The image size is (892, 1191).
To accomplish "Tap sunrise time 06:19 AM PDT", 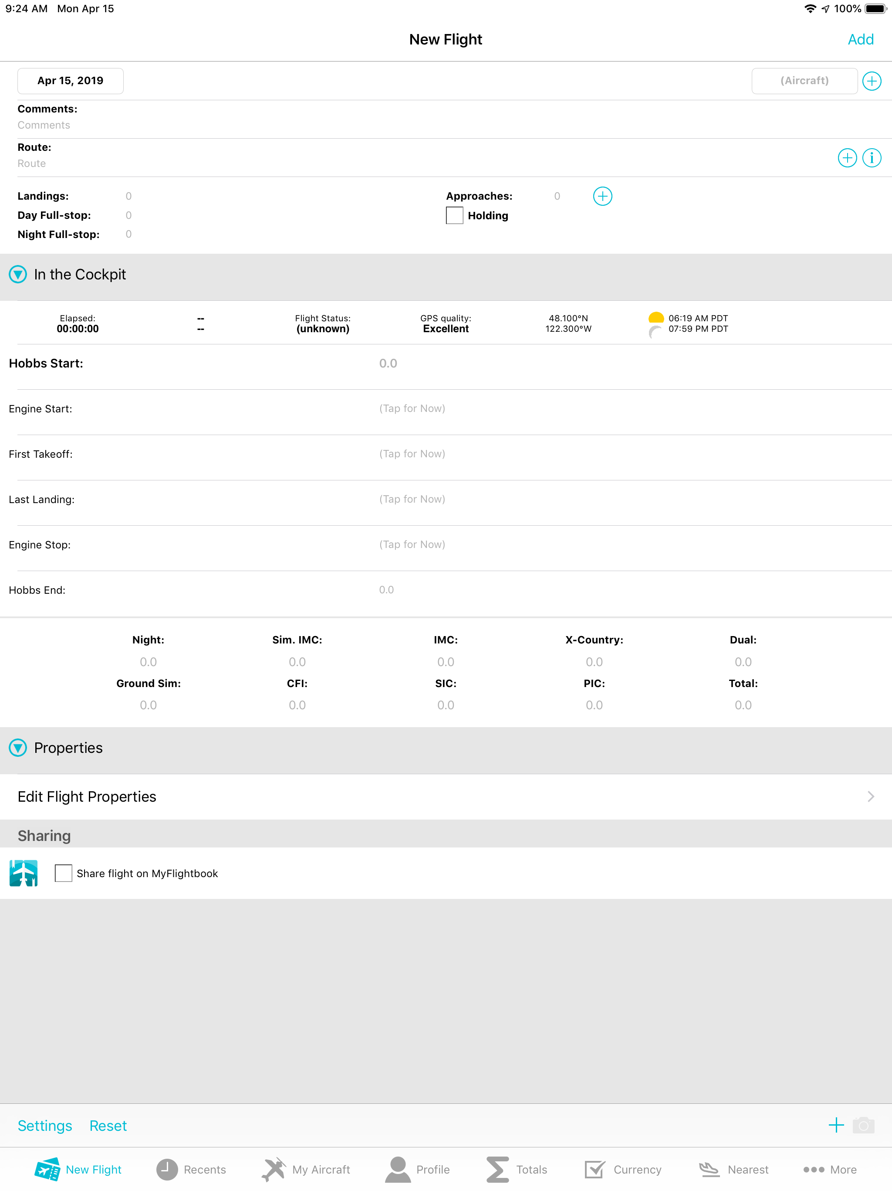I will (698, 318).
